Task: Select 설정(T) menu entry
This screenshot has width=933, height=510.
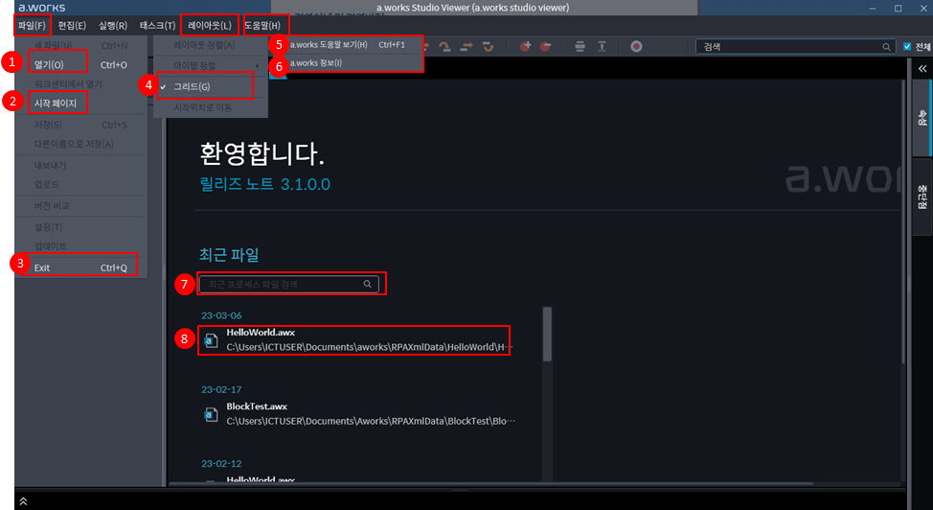Action: pyautogui.click(x=80, y=227)
